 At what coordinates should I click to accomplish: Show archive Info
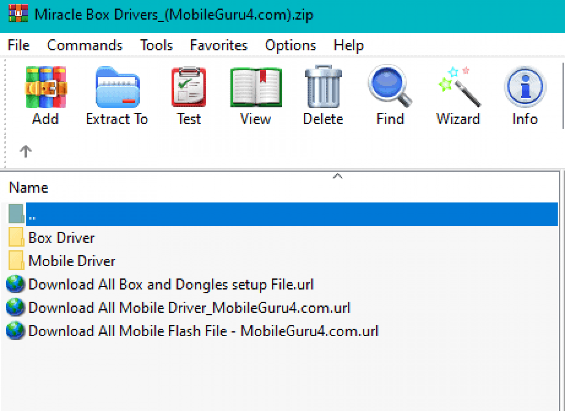coord(525,94)
